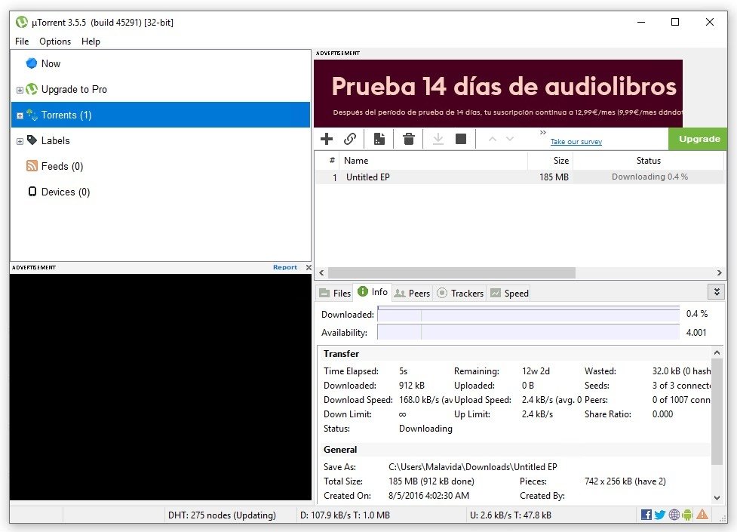Click the Availability value 4.001
This screenshot has height=532, width=737.
point(696,333)
